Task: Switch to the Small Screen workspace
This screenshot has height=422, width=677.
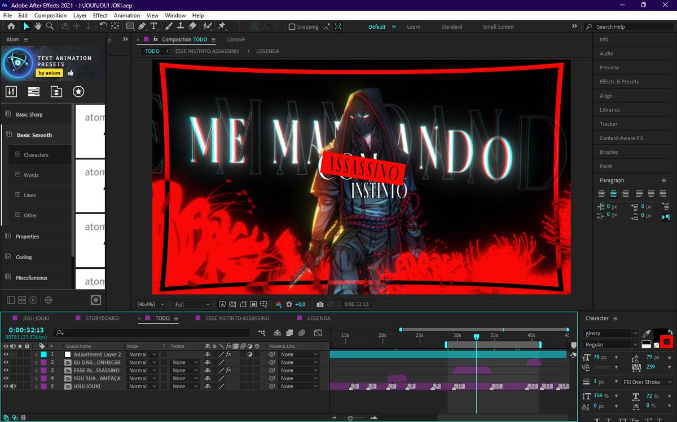Action: click(498, 26)
